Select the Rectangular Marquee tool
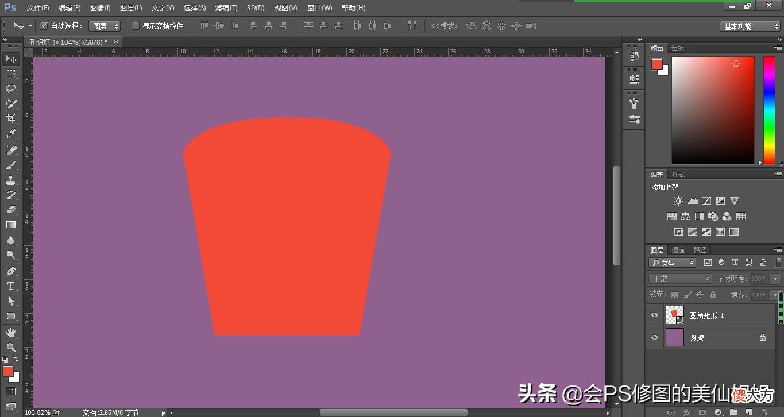The height and width of the screenshot is (417, 784). pos(11,73)
